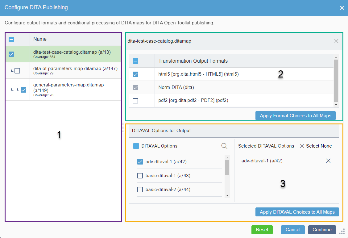Close the Configure DITA Publishing dialog
Image resolution: width=348 pixels, height=238 pixels.
pyautogui.click(x=342, y=8)
